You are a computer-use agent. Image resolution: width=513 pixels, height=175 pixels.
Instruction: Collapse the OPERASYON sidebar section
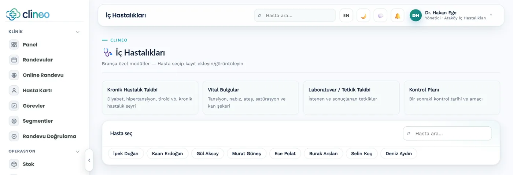[77, 151]
